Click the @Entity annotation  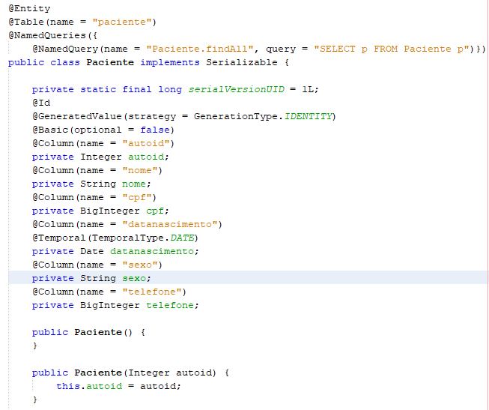click(29, 8)
